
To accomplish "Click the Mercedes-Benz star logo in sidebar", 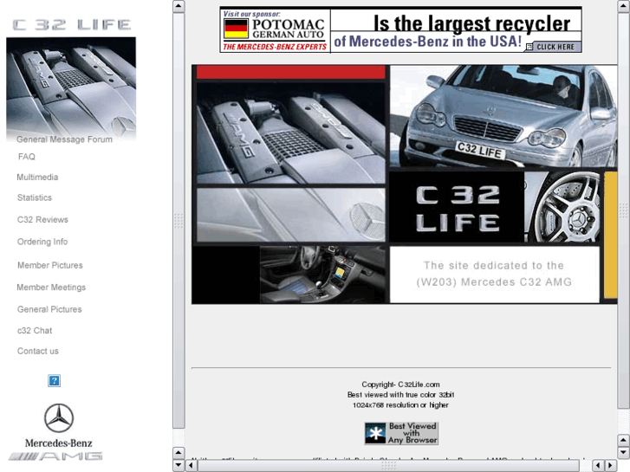I will tap(59, 418).
